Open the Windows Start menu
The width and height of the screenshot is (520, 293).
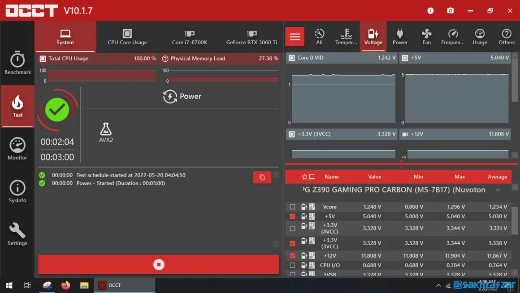pos(9,285)
